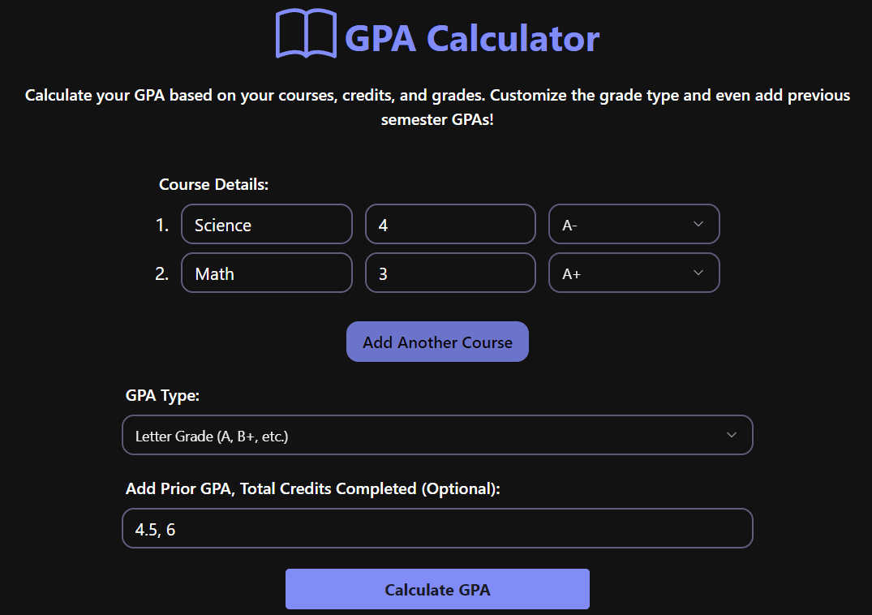Screen dimensions: 872x615
Task: Select the credits field showing 3
Action: [450, 273]
